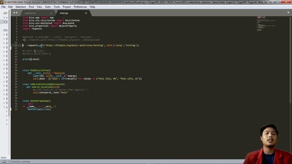This screenshot has height=164, width=292.
Task: Click 'def search_location(self):' line
Action: (43, 87)
